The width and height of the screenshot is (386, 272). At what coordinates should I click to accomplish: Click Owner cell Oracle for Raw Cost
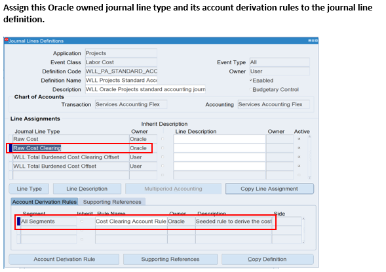[x=143, y=139]
